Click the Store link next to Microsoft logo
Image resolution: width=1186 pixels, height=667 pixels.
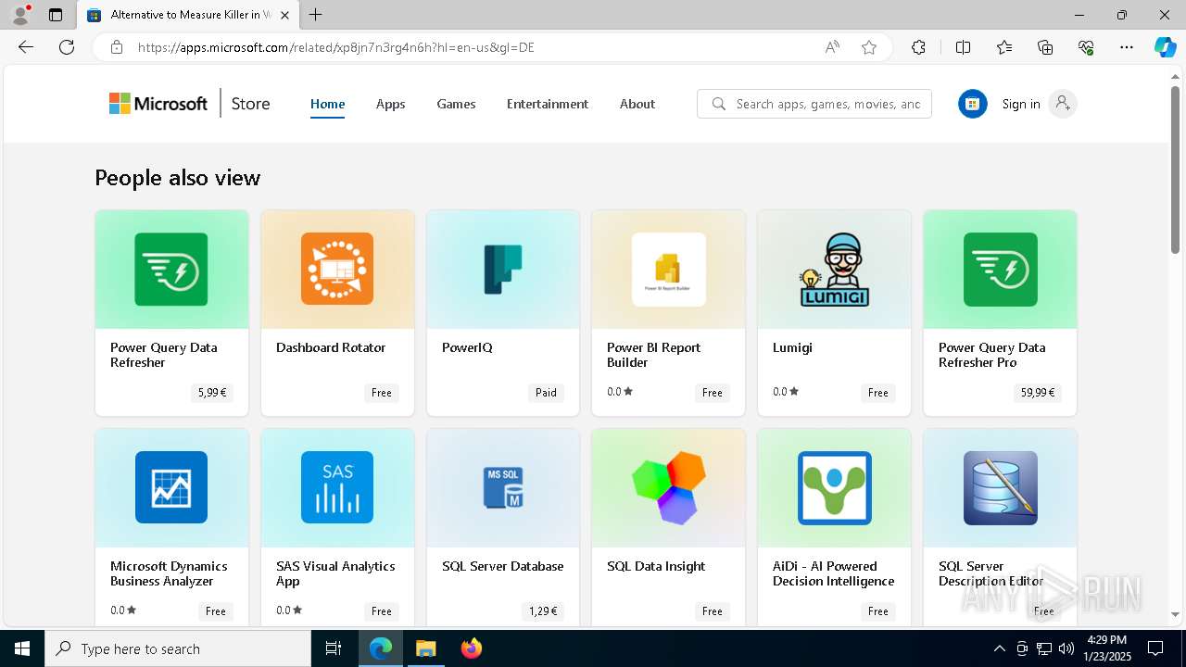[250, 104]
